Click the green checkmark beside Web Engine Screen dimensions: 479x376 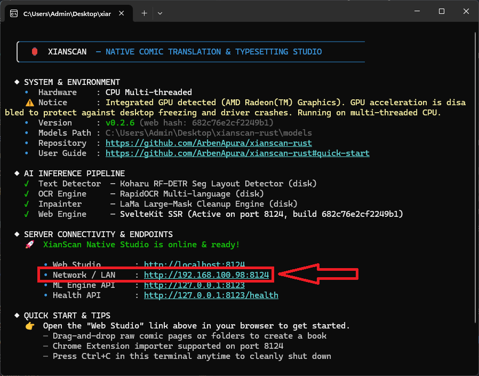[27, 214]
